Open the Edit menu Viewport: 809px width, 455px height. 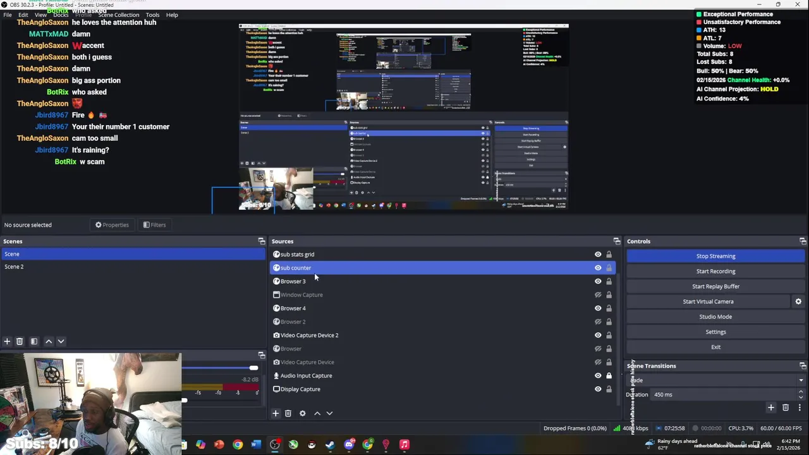23,15
